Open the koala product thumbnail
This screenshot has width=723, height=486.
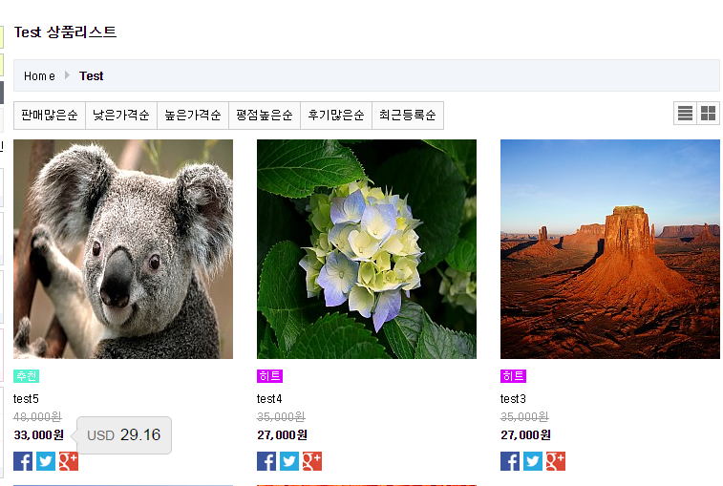click(123, 249)
